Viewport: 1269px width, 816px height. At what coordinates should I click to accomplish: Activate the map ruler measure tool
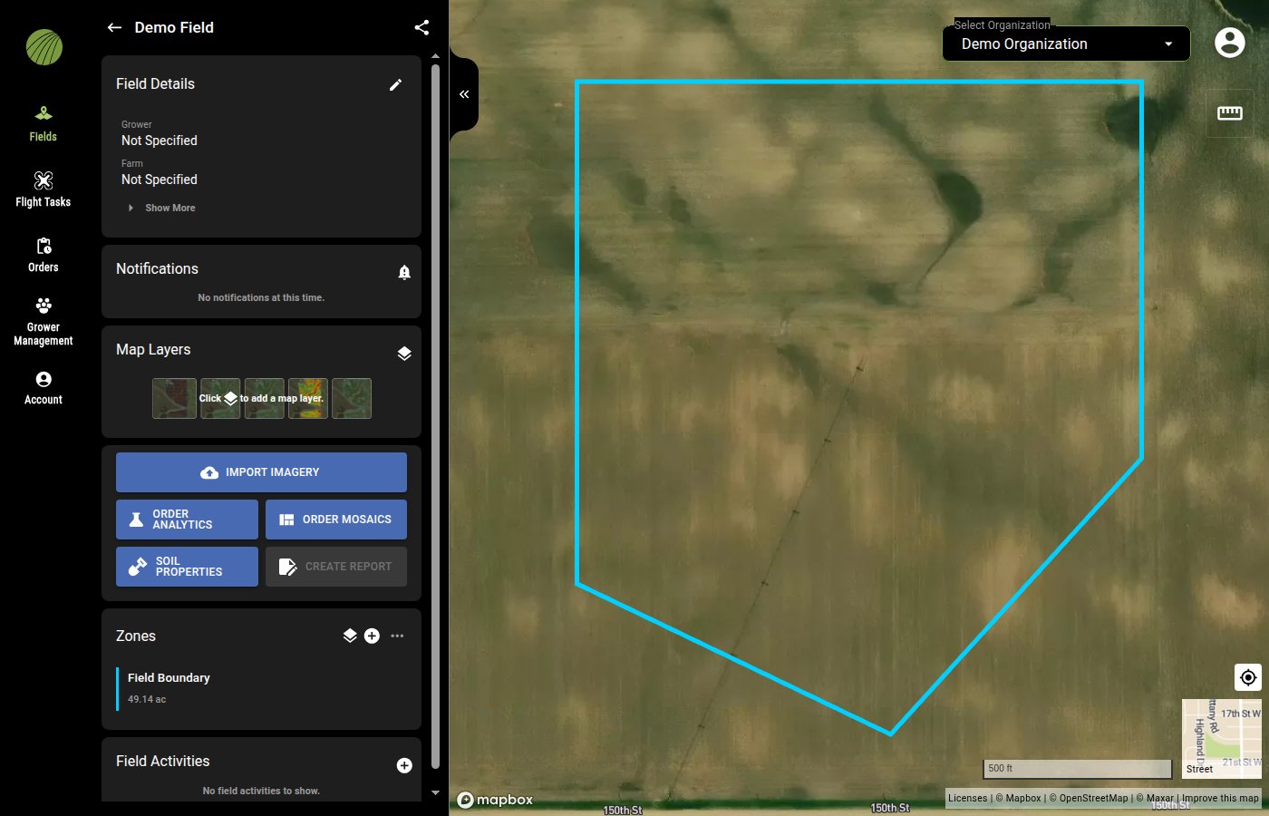(1230, 113)
